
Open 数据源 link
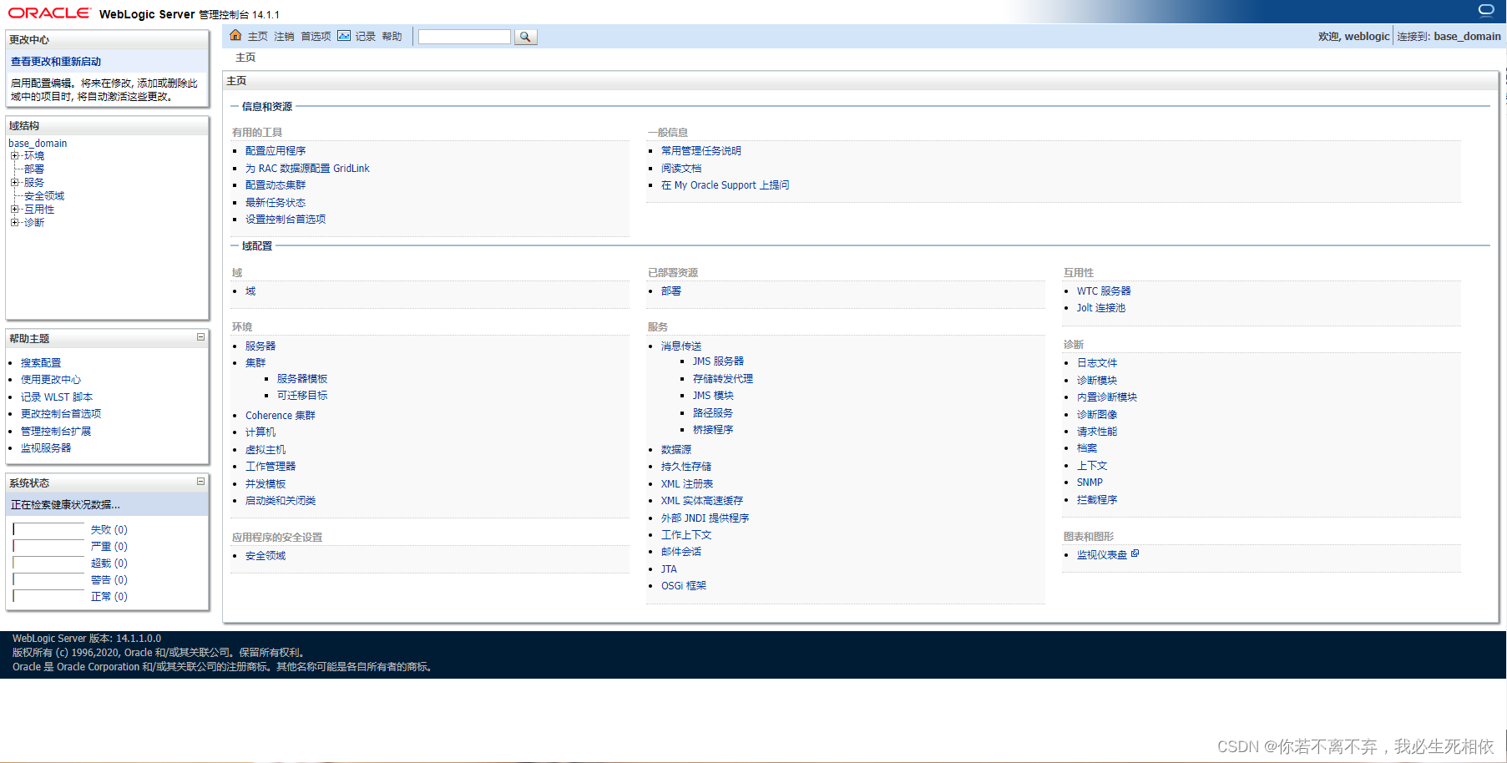pyautogui.click(x=676, y=450)
